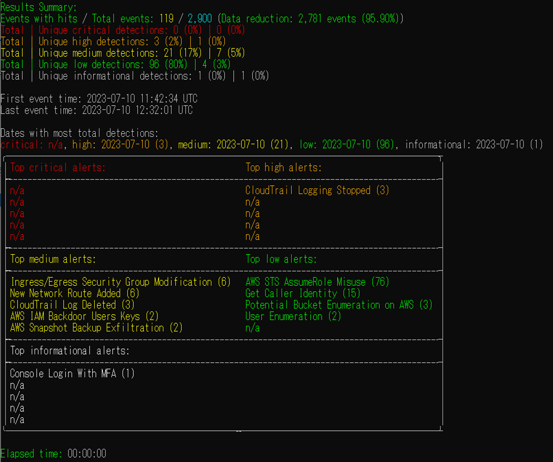Click 'New Network Route Added (6)' alert
This screenshot has width=553, height=462.
click(x=75, y=293)
